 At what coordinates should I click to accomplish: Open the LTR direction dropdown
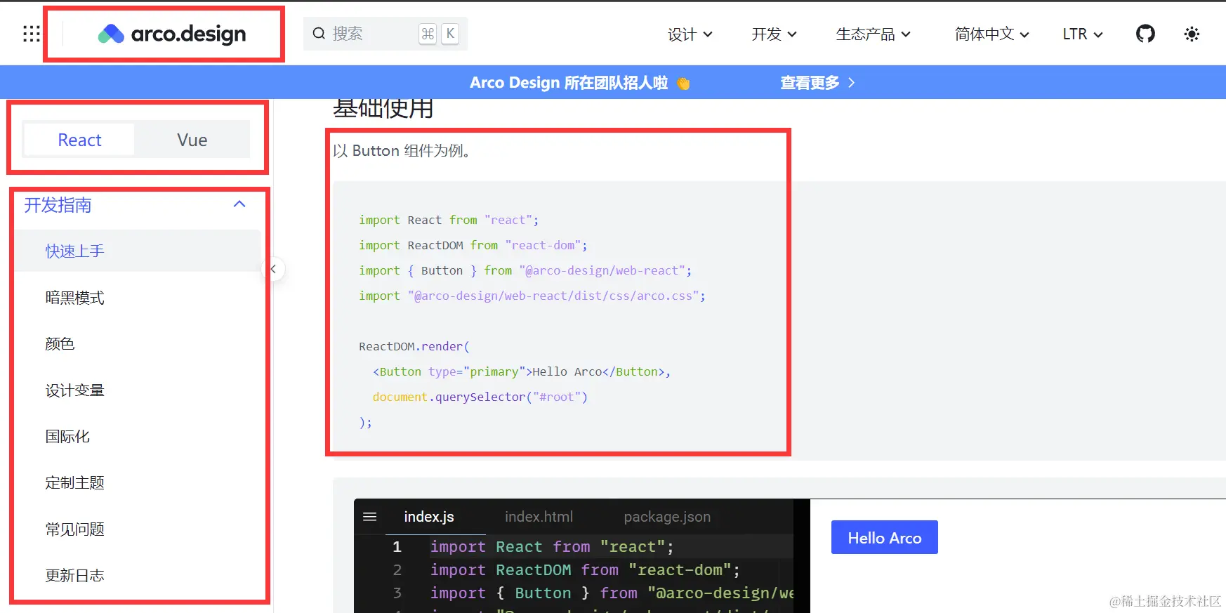[1083, 34]
